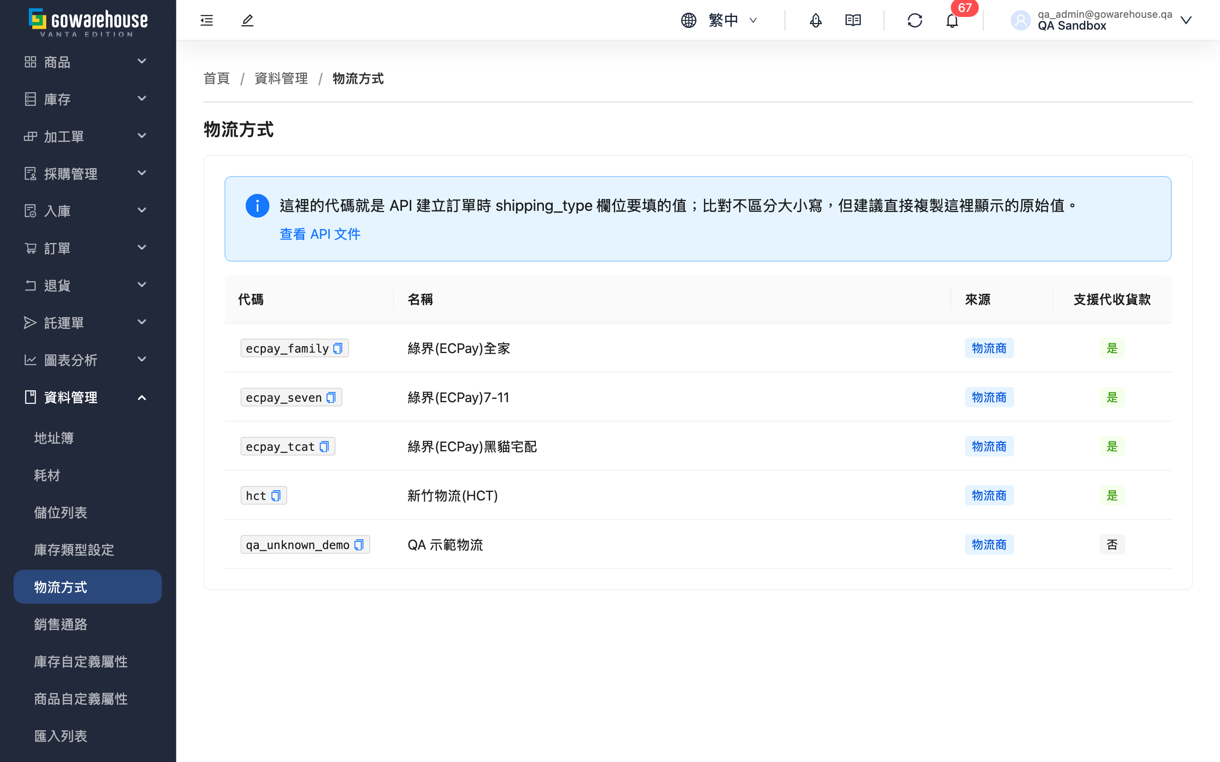
Task: Open the book documentation icon
Action: click(x=853, y=20)
